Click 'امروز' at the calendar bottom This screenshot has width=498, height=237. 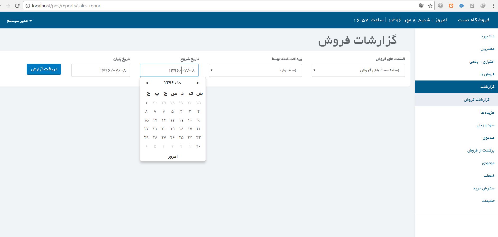pos(173,157)
